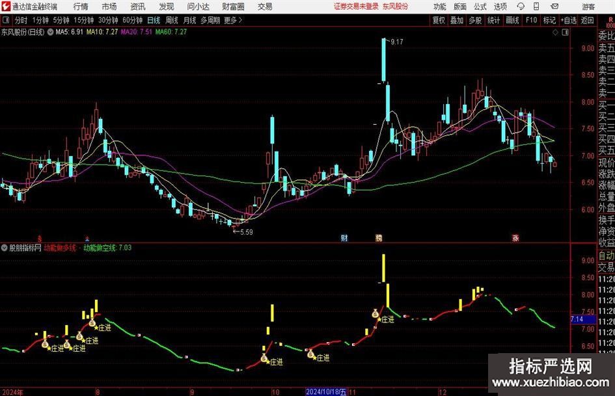
Task: Switch to 5分钟 chart period
Action: 61,20
